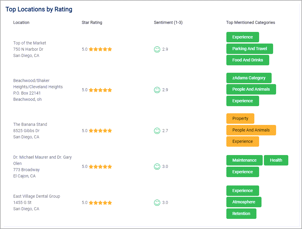302x229 pixels.
Task: Click the Health category chip
Action: pos(276,160)
